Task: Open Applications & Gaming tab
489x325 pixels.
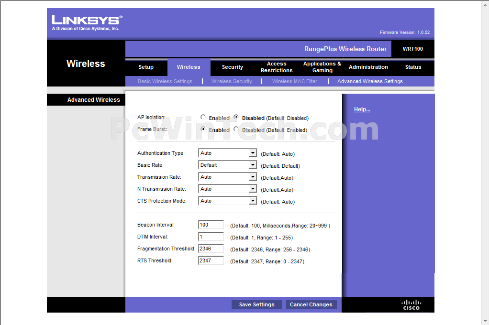Action: 322,67
